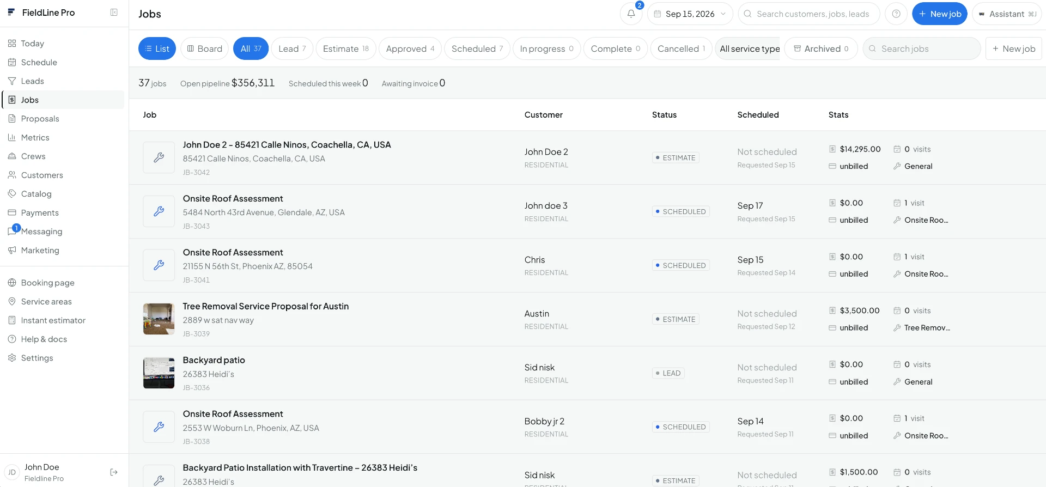
Task: Open the notifications bell
Action: click(631, 14)
